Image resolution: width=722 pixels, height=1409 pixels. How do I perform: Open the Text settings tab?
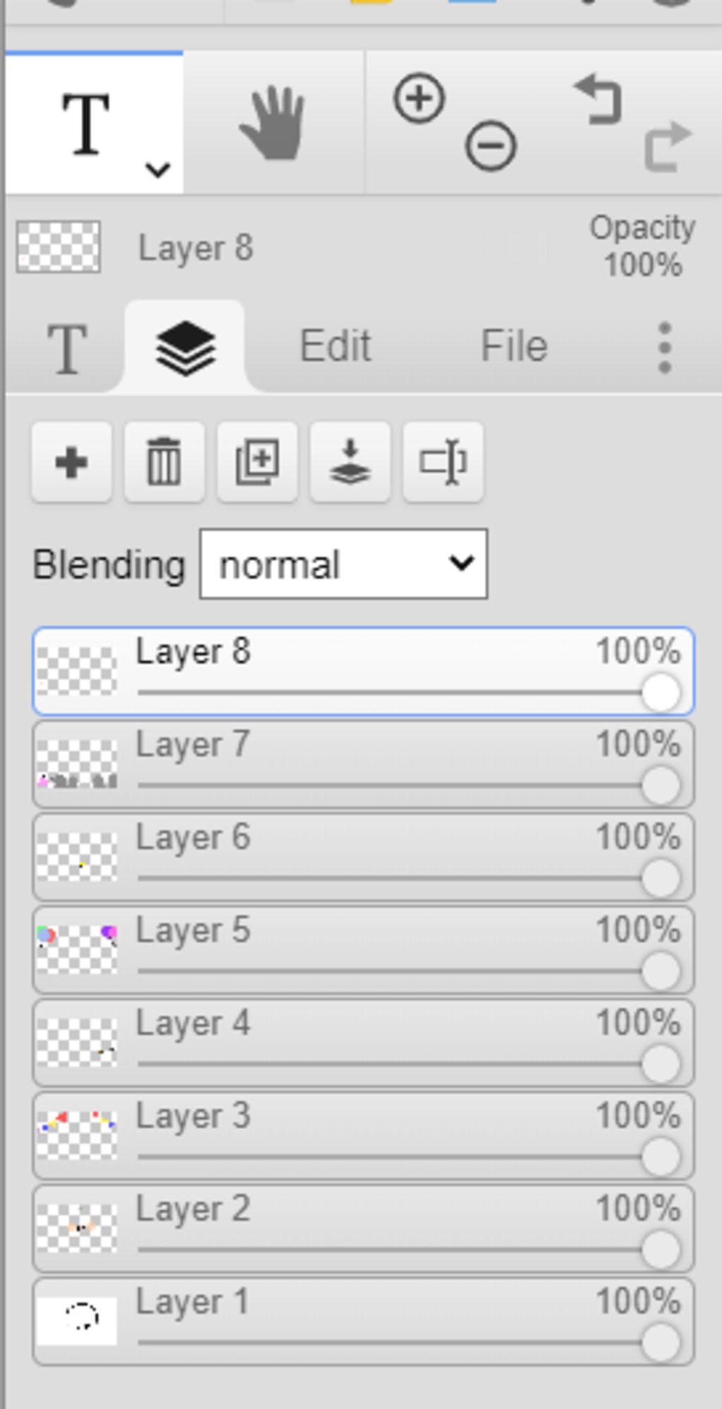(x=67, y=348)
